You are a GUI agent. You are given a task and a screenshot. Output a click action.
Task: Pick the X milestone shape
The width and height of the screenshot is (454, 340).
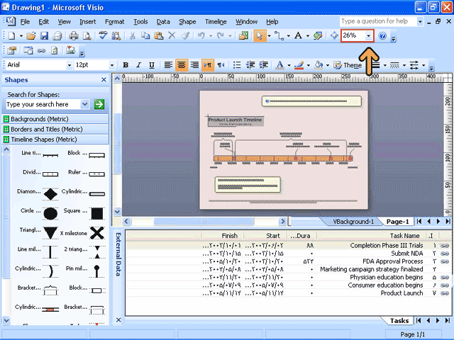pyautogui.click(x=97, y=232)
